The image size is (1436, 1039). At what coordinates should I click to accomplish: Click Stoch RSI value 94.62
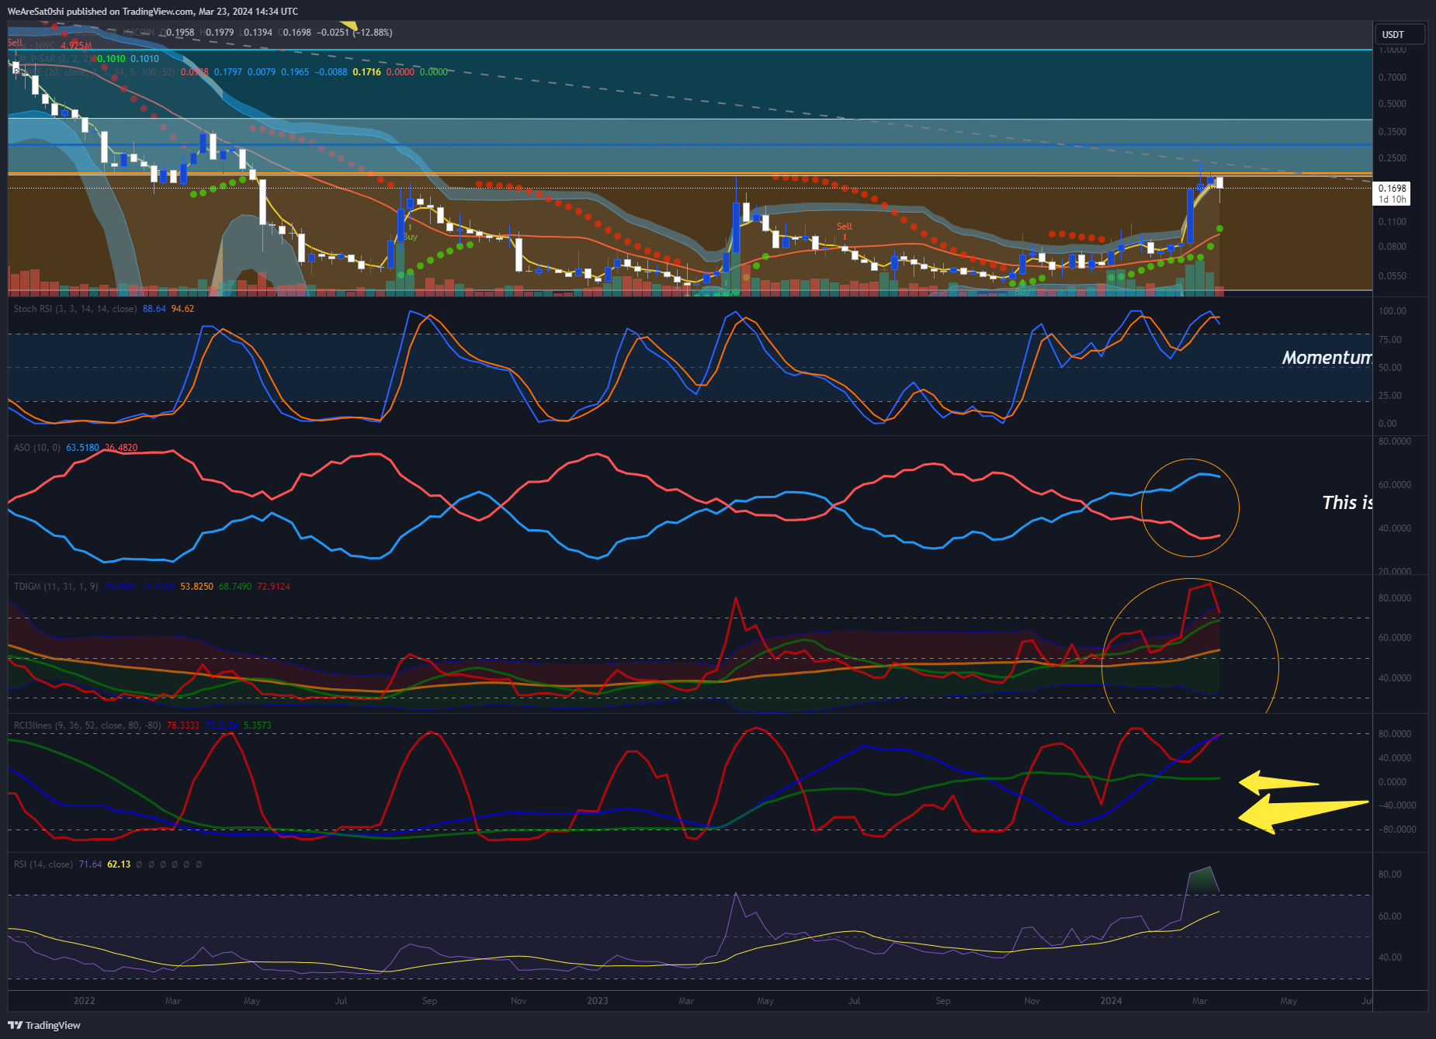[x=182, y=309]
